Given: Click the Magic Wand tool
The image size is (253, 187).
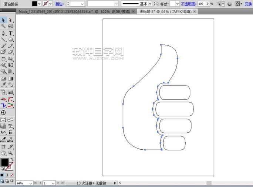Looking at the screenshot, I should click(x=3, y=27).
